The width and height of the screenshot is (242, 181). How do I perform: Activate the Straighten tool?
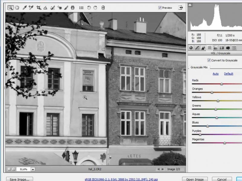point(45,8)
